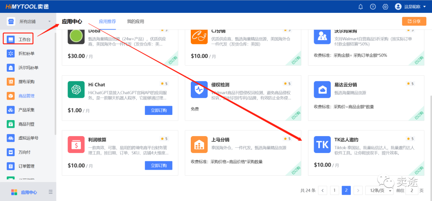Click the Hi Chat ChatGPT app icon
The width and height of the screenshot is (432, 201).
coord(76,89)
